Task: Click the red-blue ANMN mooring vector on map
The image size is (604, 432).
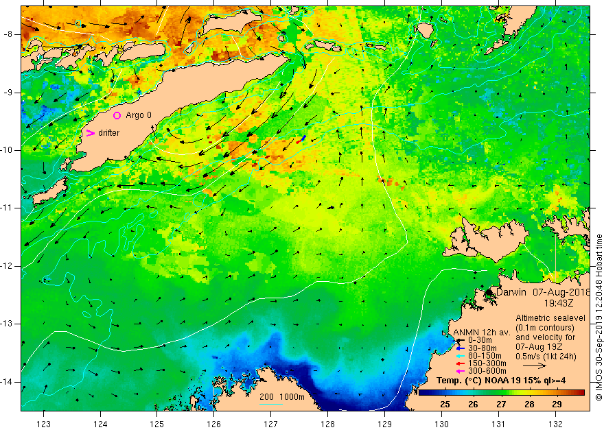Action: click(x=301, y=139)
